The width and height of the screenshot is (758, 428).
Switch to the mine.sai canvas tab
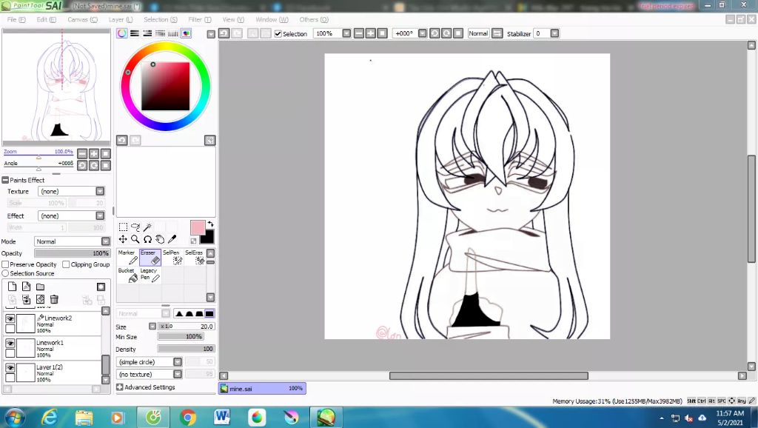(262, 388)
